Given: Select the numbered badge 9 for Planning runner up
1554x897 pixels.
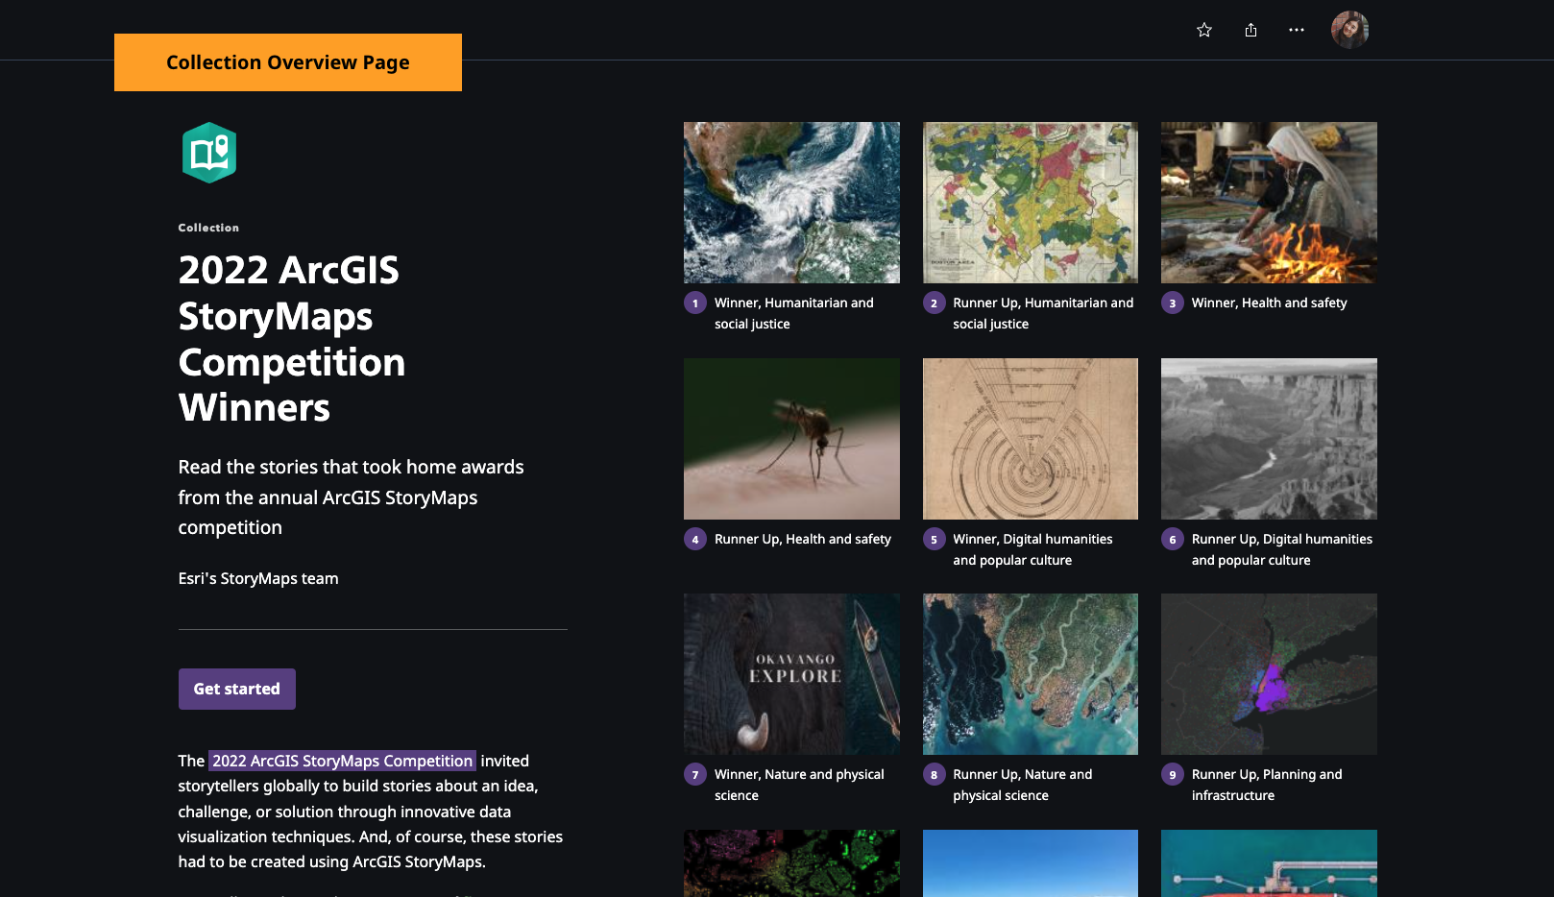Looking at the screenshot, I should pos(1172,774).
